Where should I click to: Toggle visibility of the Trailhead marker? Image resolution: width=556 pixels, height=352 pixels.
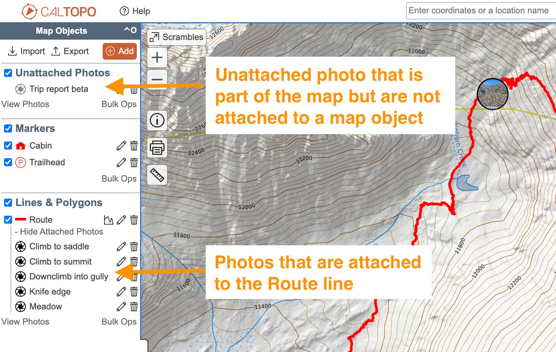[8, 162]
